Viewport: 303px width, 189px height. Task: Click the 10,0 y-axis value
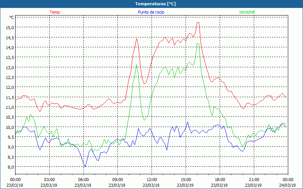[10, 127]
